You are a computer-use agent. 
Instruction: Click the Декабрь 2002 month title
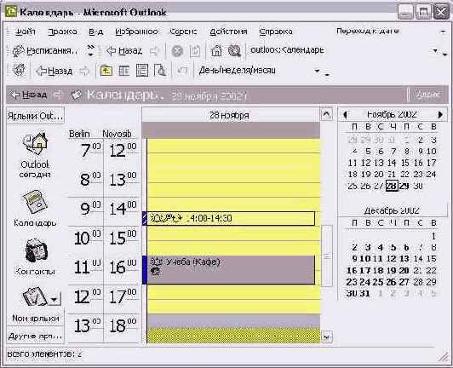pos(392,210)
